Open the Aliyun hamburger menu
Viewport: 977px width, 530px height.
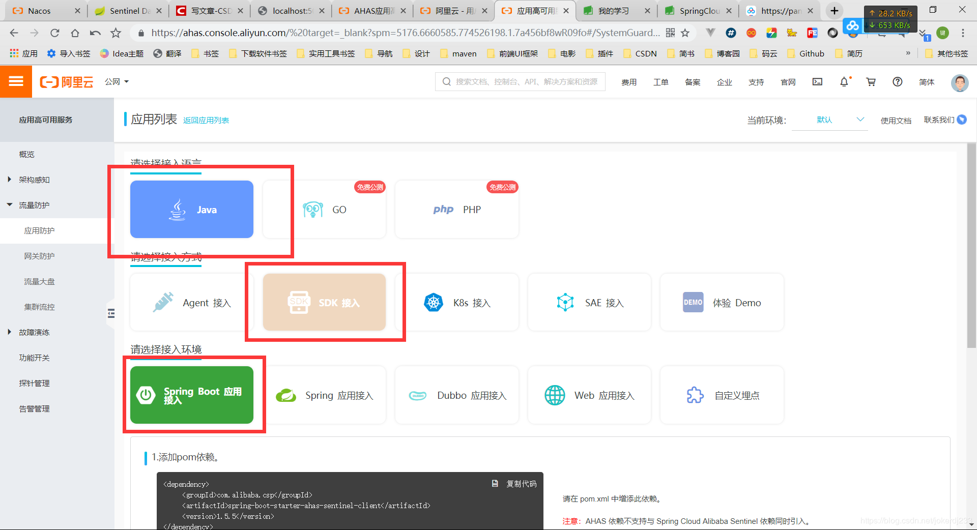pos(16,81)
